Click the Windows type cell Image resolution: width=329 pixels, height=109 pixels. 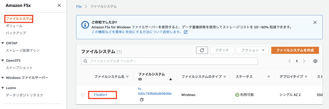click(x=188, y=95)
